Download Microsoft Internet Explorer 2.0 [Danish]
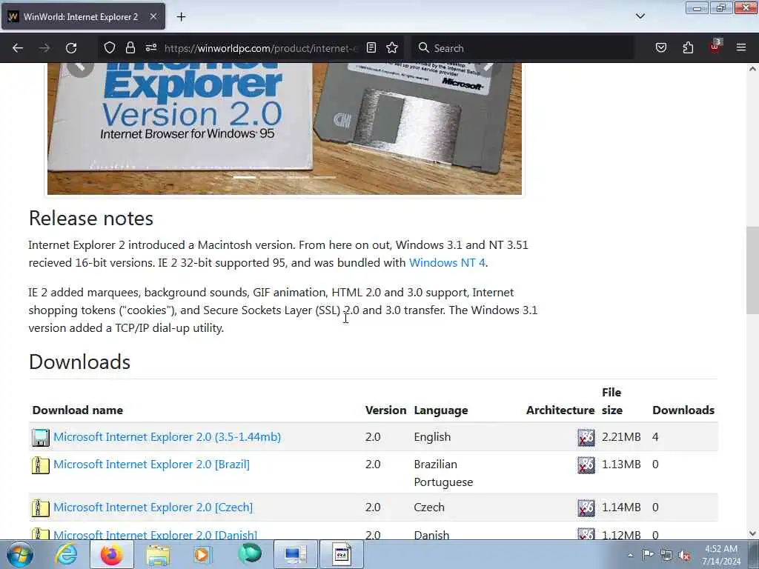This screenshot has height=569, width=759. pos(156,535)
